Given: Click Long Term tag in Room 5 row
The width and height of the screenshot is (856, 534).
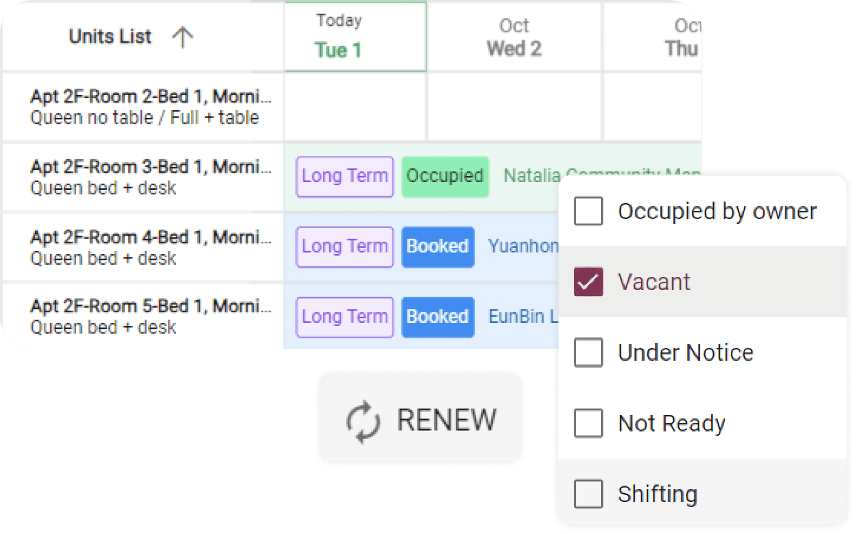Looking at the screenshot, I should click(x=345, y=317).
